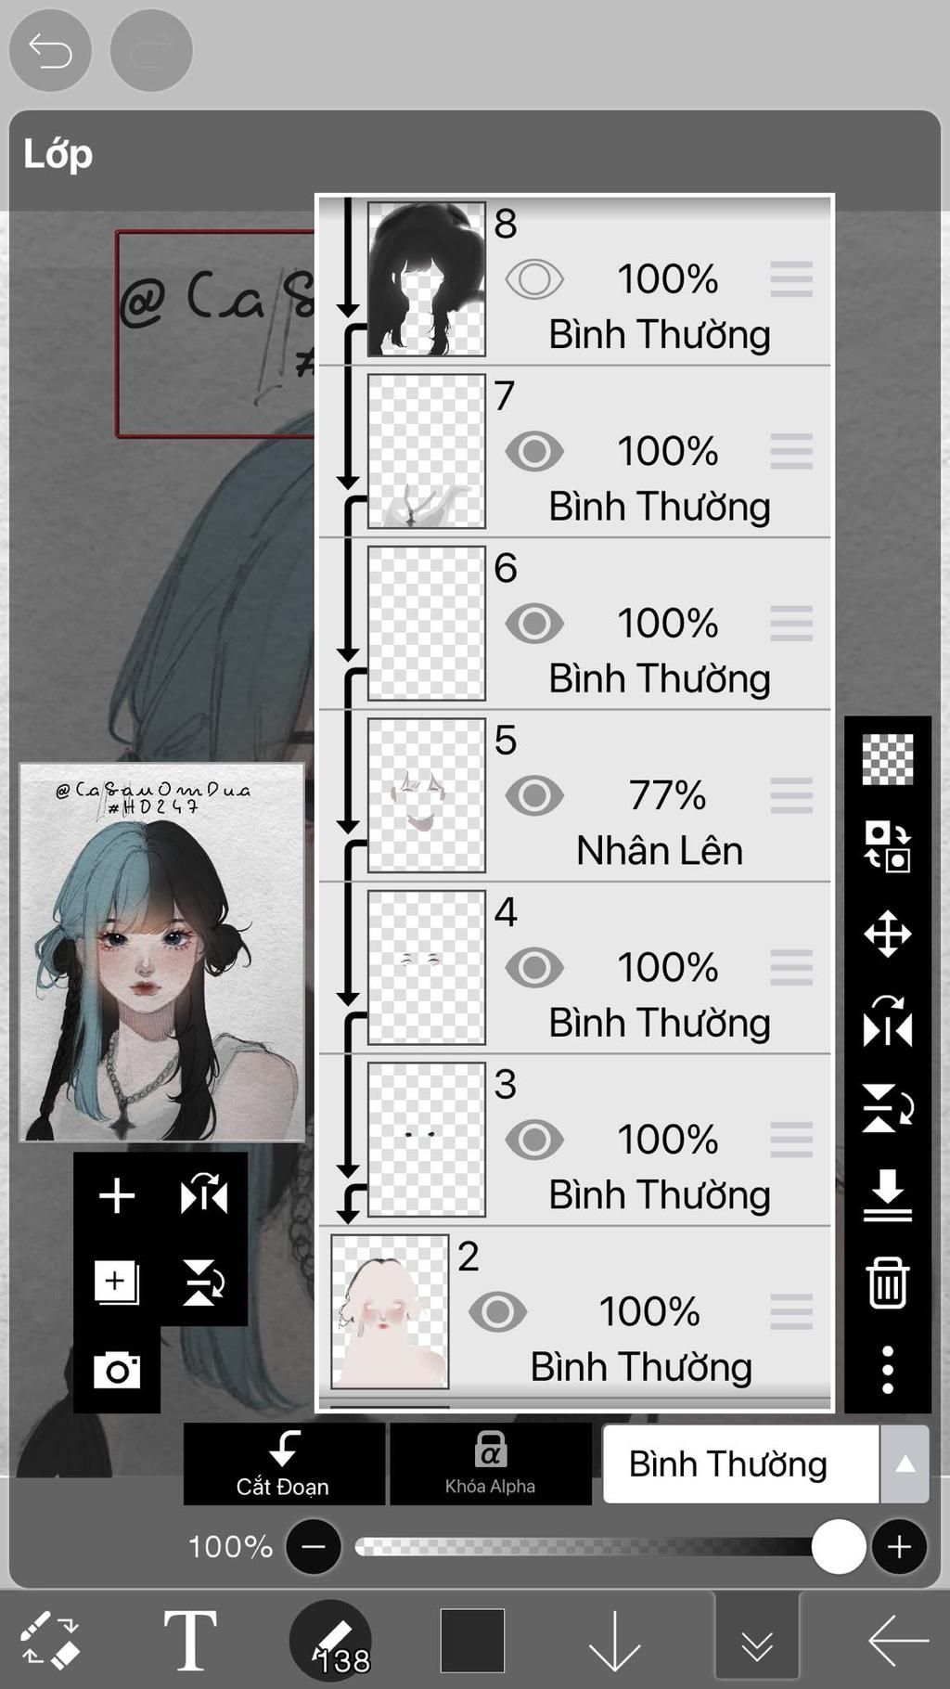Open brush tool with size 138
The width and height of the screenshot is (950, 1689).
pyautogui.click(x=331, y=1641)
